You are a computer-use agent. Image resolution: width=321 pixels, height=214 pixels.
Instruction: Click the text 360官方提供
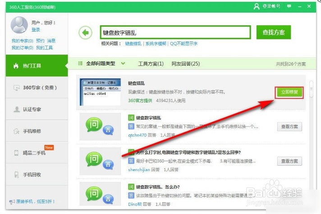(140, 100)
